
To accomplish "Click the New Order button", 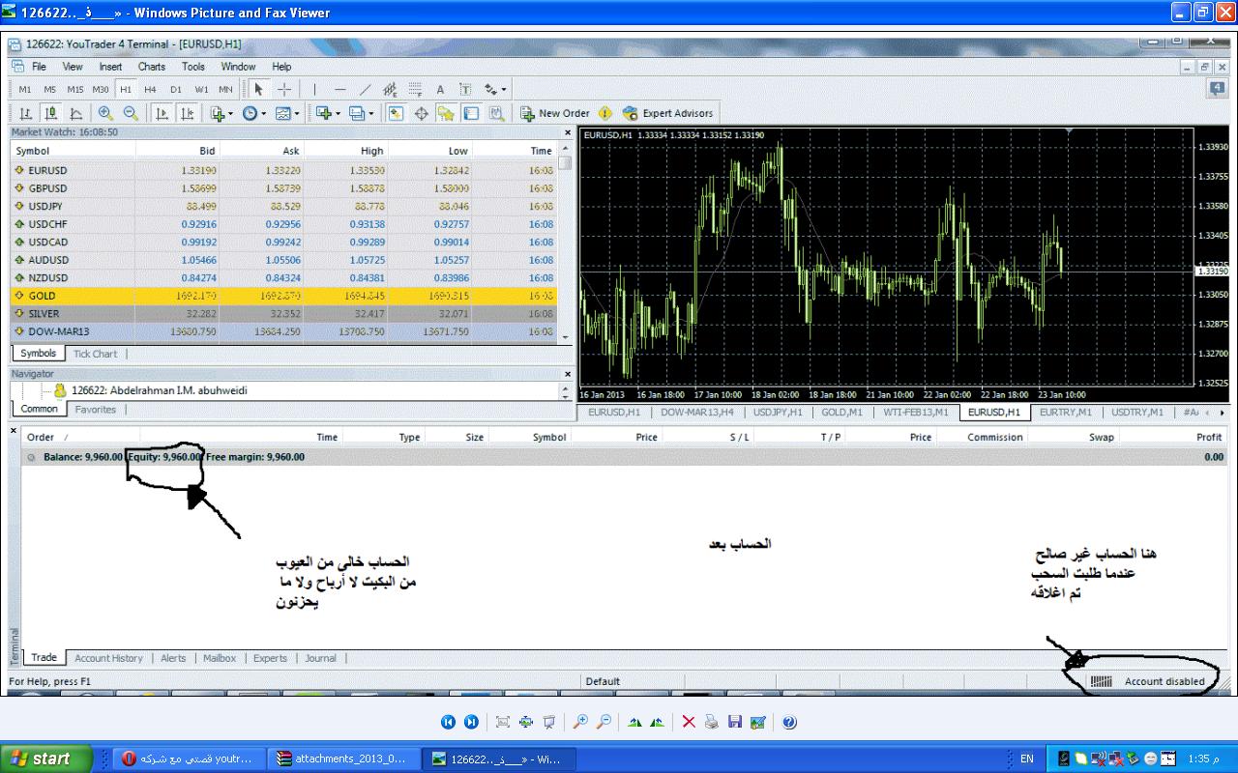I will [555, 113].
